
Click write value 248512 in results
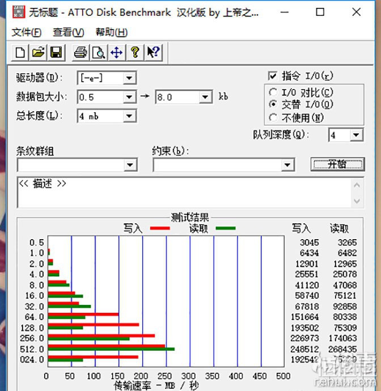pyautogui.click(x=304, y=349)
